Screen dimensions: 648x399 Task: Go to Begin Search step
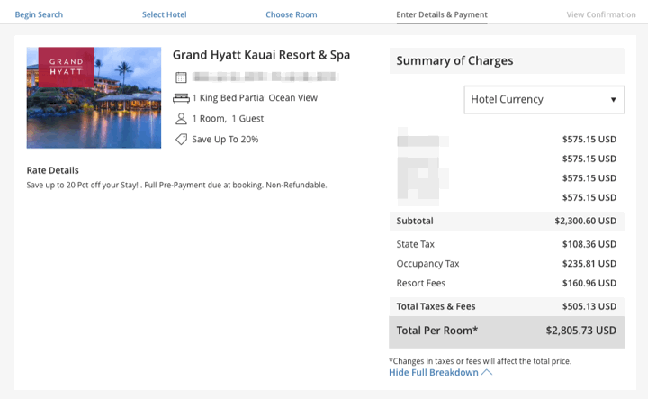tap(39, 14)
